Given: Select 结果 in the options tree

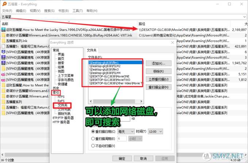Looking at the screenshot, I should tap(61, 67).
